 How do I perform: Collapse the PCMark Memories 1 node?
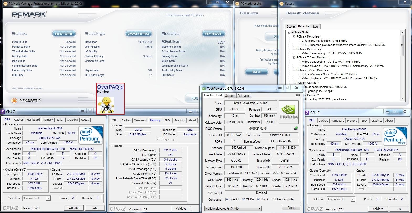tap(294, 36)
